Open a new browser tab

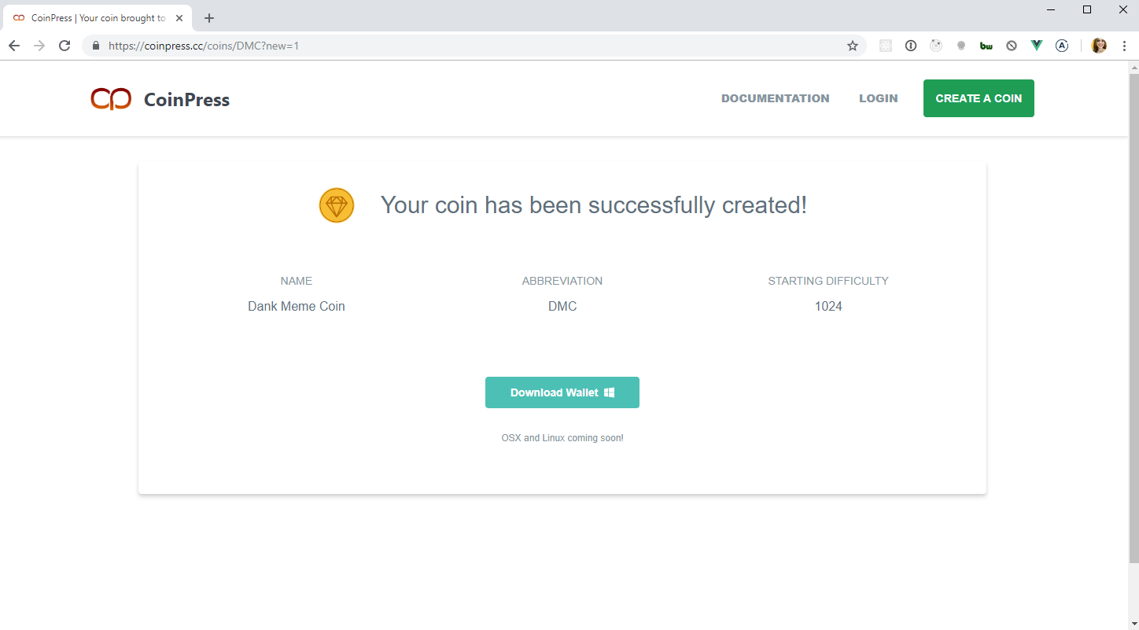pyautogui.click(x=209, y=18)
